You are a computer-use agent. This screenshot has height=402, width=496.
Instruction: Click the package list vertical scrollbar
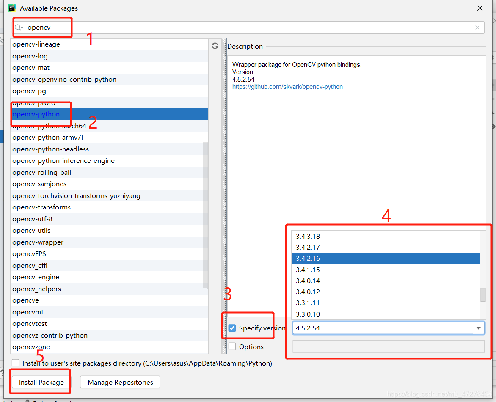point(206,215)
